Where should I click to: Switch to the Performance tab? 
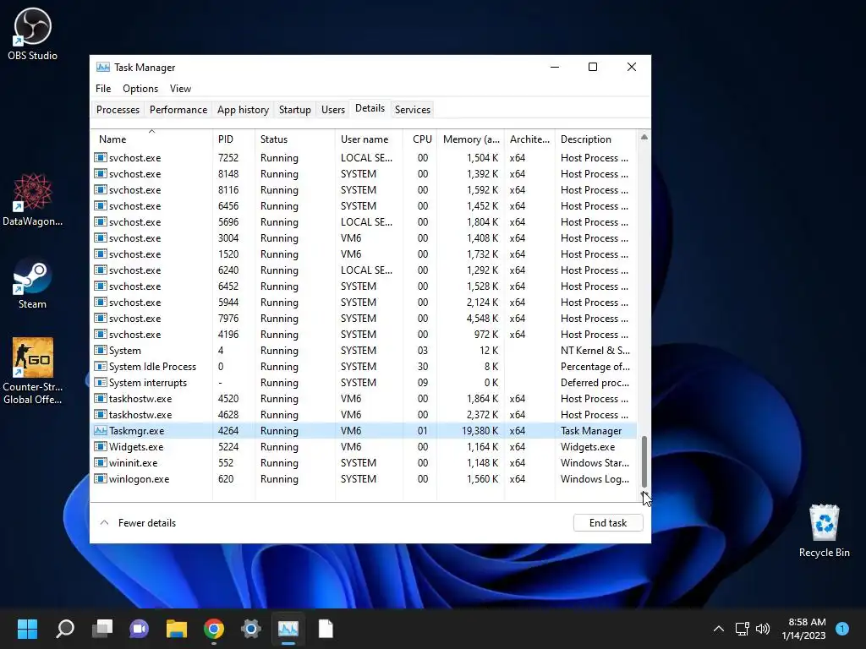pyautogui.click(x=178, y=109)
